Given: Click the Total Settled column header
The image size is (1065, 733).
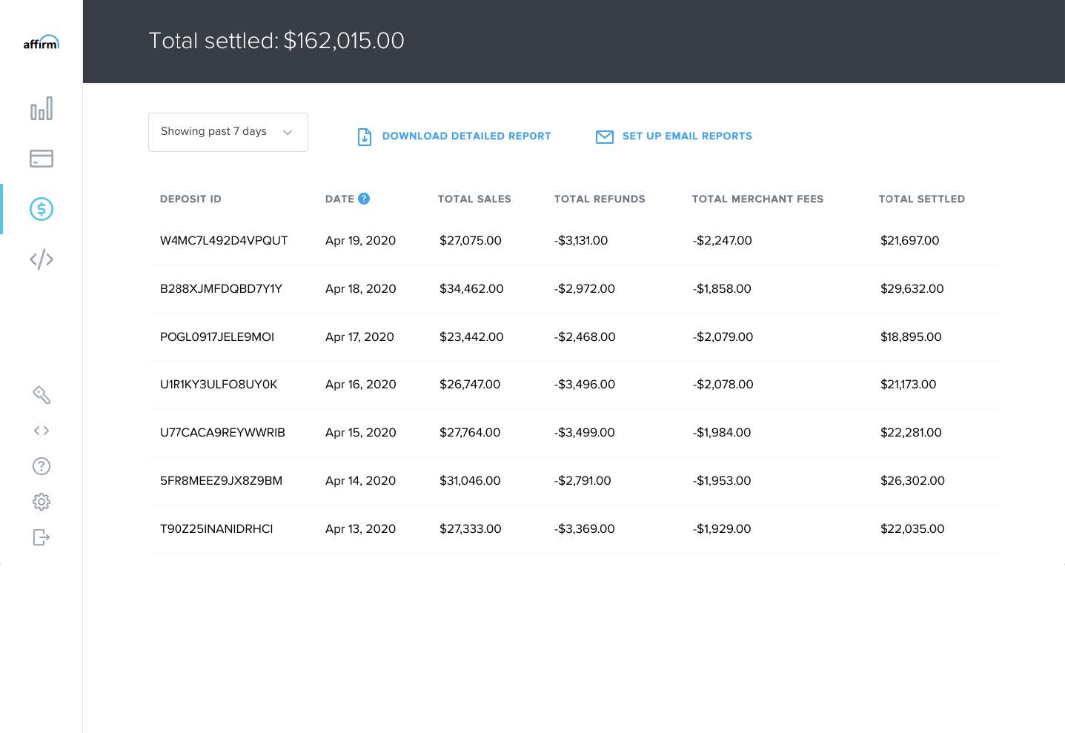Looking at the screenshot, I should click(922, 199).
